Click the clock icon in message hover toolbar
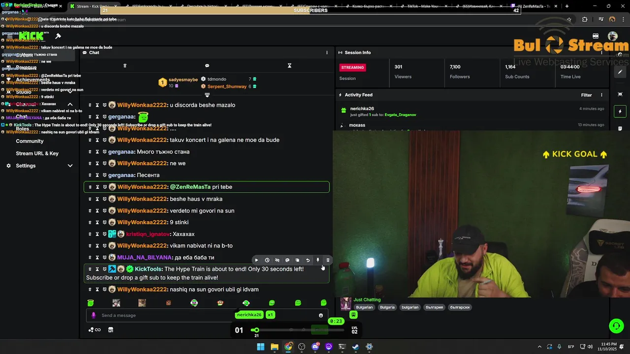The height and width of the screenshot is (354, 630). (x=267, y=260)
